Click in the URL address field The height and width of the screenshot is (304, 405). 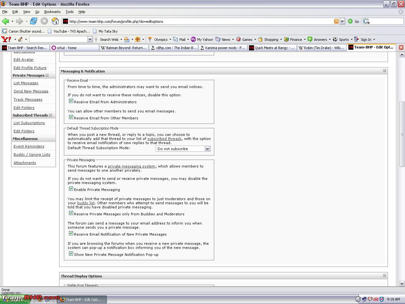200,21
